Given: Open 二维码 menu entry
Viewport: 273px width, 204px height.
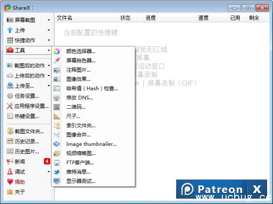Looking at the screenshot, I should [x=93, y=107].
